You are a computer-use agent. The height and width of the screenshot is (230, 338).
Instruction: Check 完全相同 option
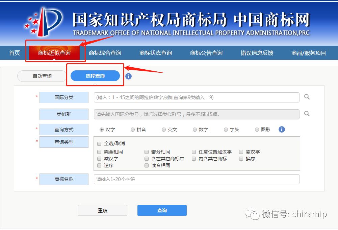[99, 152]
